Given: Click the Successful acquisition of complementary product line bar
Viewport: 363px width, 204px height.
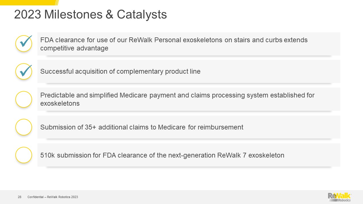Looking at the screenshot, I should [189, 71].
